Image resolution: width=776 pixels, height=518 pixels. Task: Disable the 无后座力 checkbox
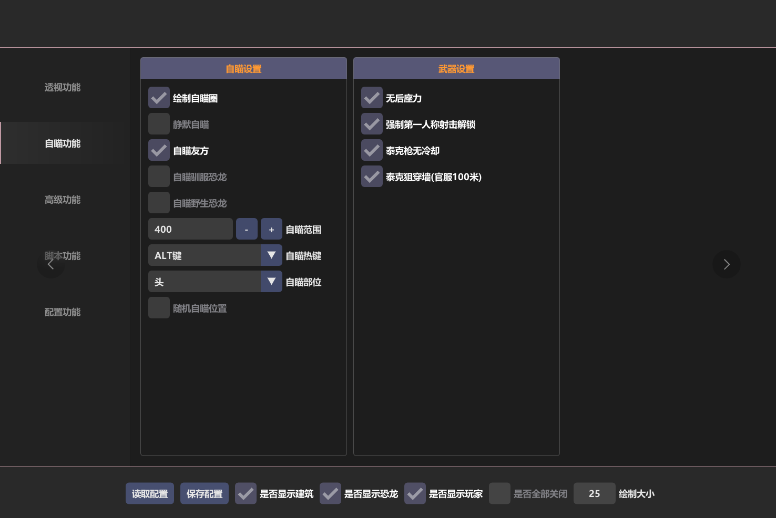(x=372, y=98)
